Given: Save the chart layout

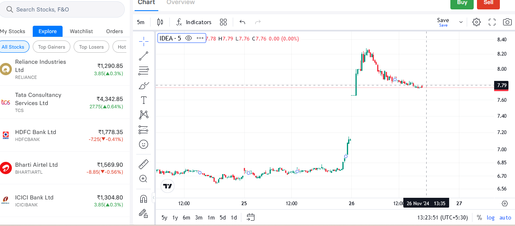Looking at the screenshot, I should pos(443,22).
